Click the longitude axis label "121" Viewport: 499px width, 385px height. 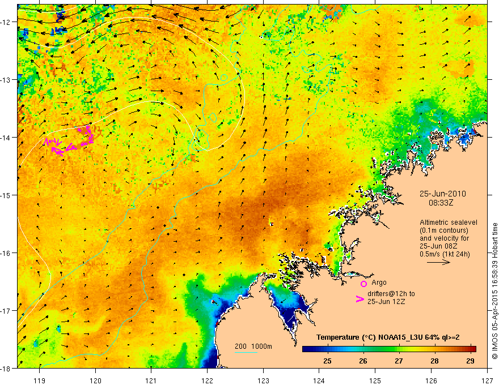[151, 380]
